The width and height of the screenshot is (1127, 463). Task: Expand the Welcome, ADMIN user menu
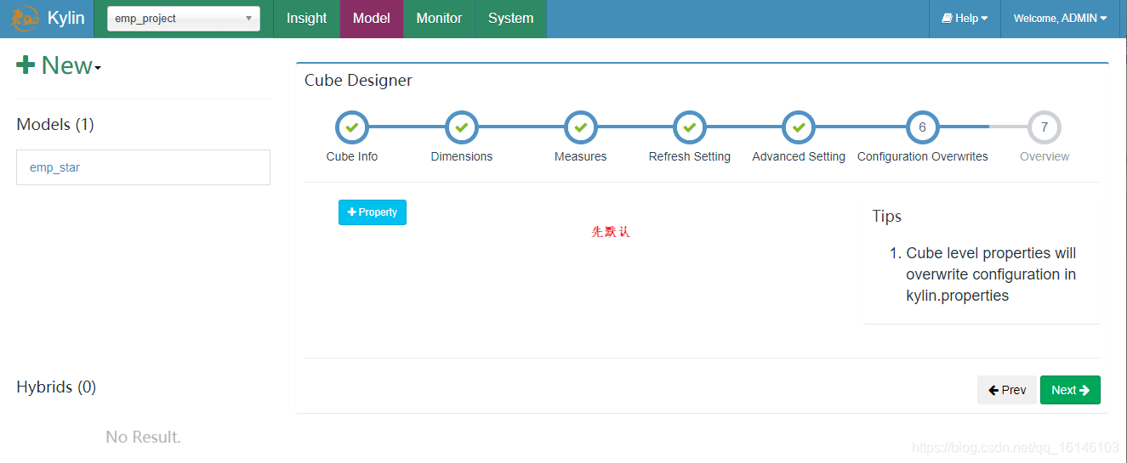click(x=1060, y=19)
